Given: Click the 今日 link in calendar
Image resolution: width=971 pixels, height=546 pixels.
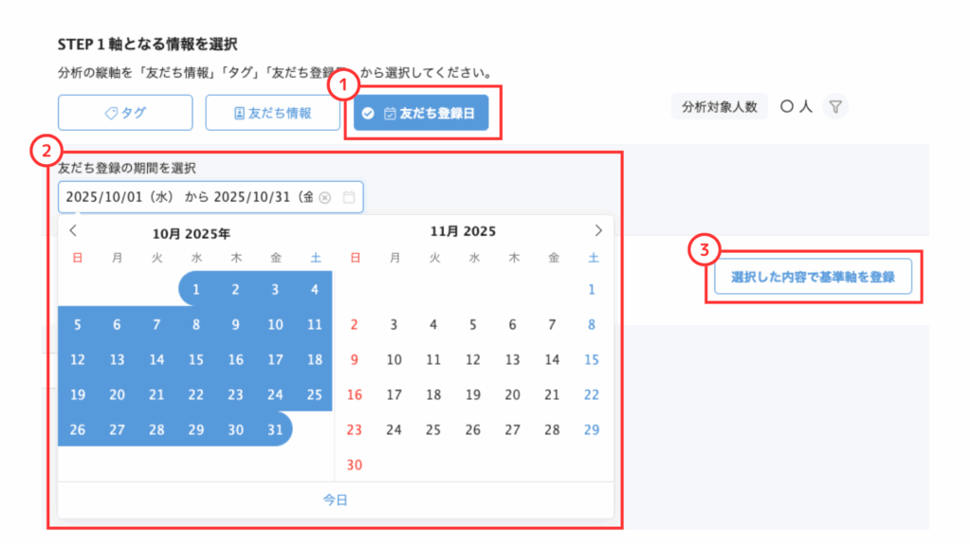Looking at the screenshot, I should pos(335,499).
